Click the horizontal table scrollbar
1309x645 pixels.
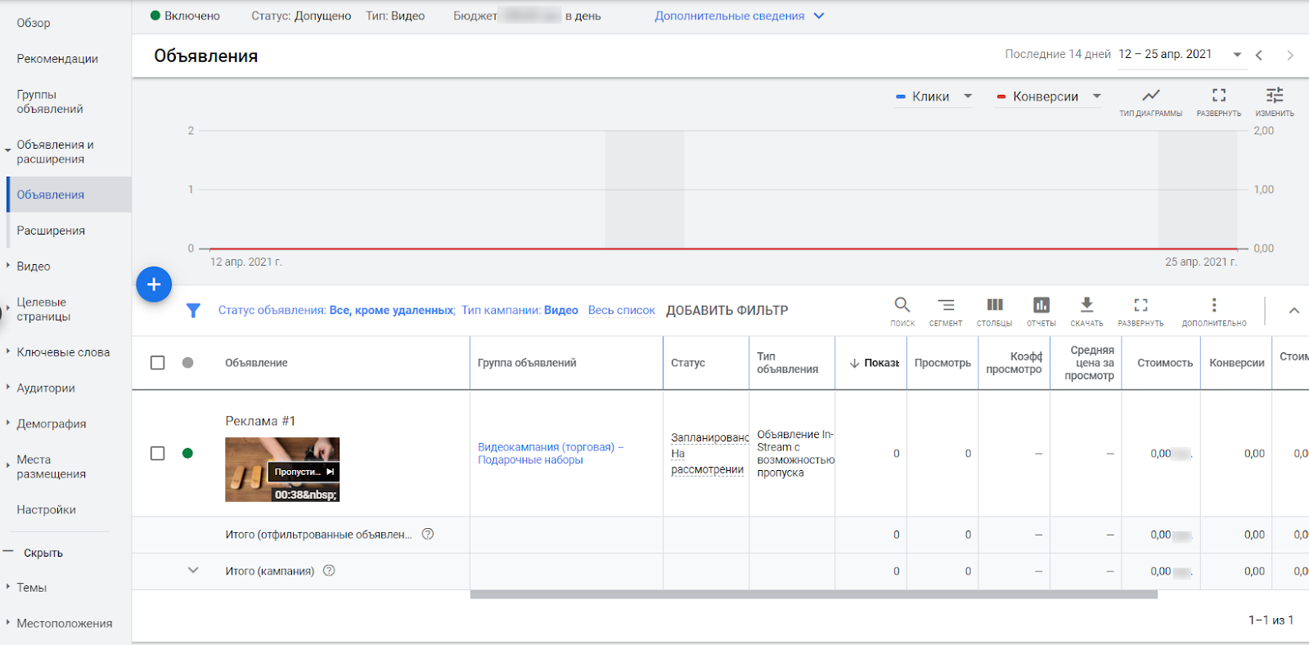[813, 595]
